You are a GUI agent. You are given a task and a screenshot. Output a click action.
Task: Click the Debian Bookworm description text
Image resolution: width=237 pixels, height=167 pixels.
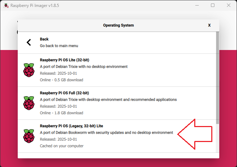(106, 132)
